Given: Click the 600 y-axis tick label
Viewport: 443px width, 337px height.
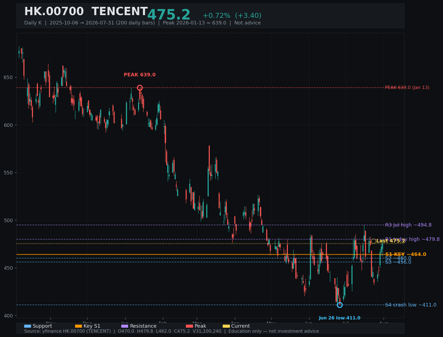Looking at the screenshot, I should [8, 125].
